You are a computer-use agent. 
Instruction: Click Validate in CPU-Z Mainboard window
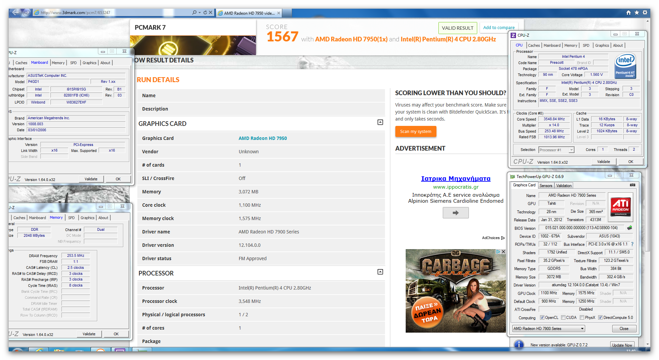(91, 179)
